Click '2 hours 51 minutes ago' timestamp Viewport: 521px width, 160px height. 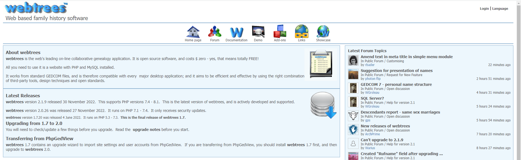[494, 79]
